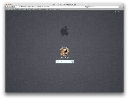Show Top Sites grid icon
Viewport: 129px width, 100px height.
13,9
